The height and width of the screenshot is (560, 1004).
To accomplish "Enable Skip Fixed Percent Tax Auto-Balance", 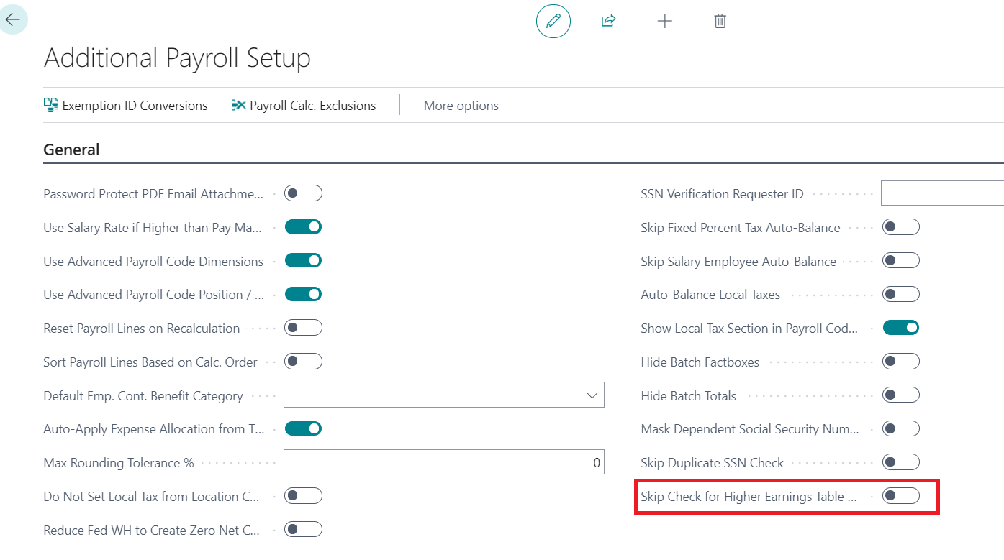I will point(901,227).
